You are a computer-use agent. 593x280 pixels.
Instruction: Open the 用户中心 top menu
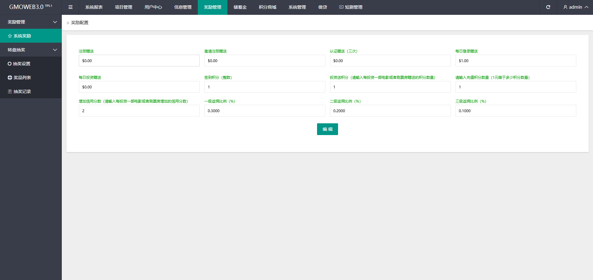pos(153,7)
